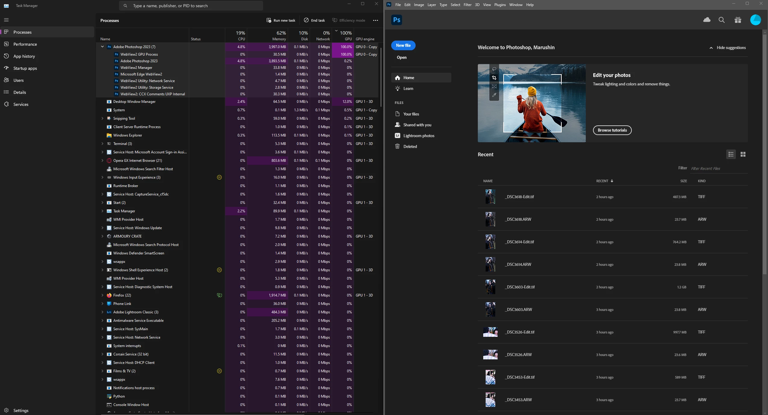
Task: Click the Filter Recent Files input field
Action: 718,168
